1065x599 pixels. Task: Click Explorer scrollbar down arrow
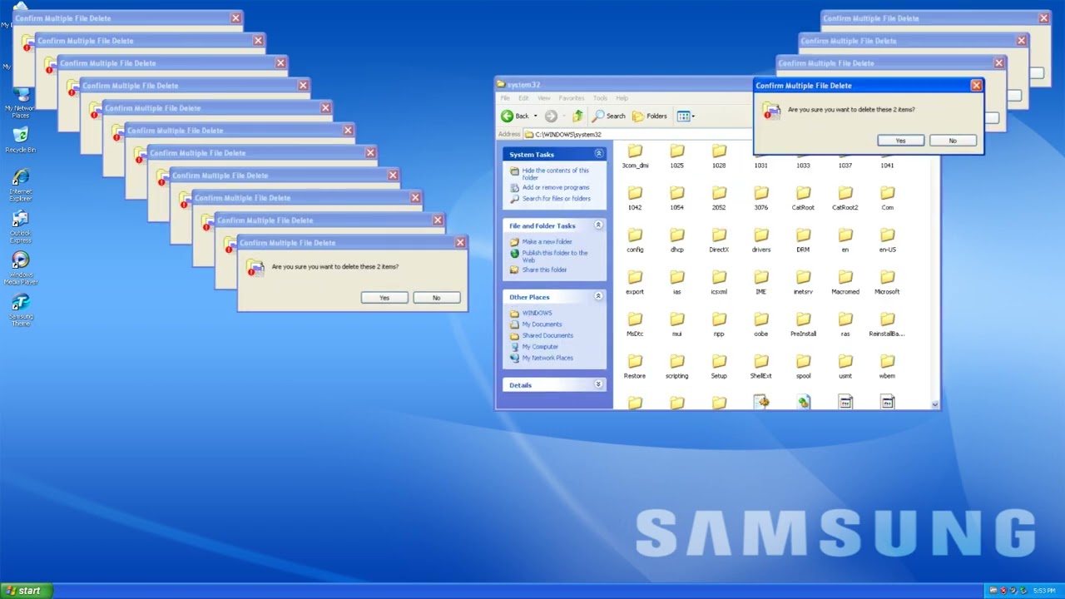pos(935,405)
